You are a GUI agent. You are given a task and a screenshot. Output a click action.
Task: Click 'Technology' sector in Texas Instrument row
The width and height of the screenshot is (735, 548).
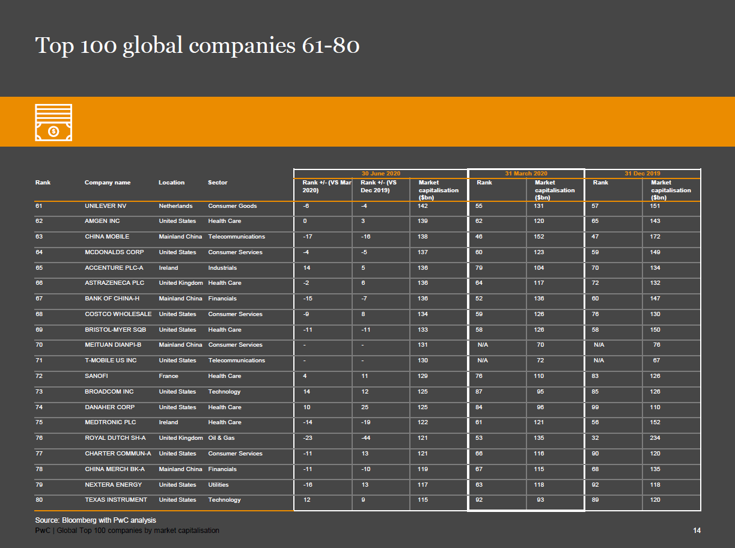[224, 500]
